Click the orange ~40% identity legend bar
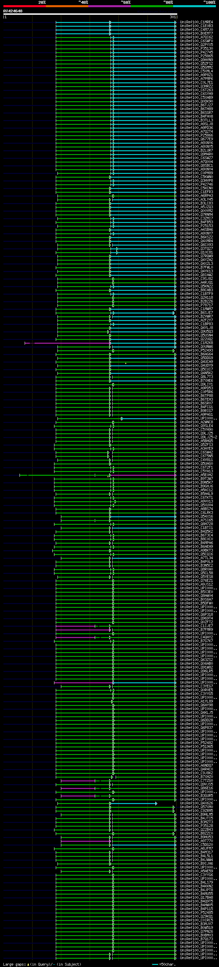 (67, 7)
